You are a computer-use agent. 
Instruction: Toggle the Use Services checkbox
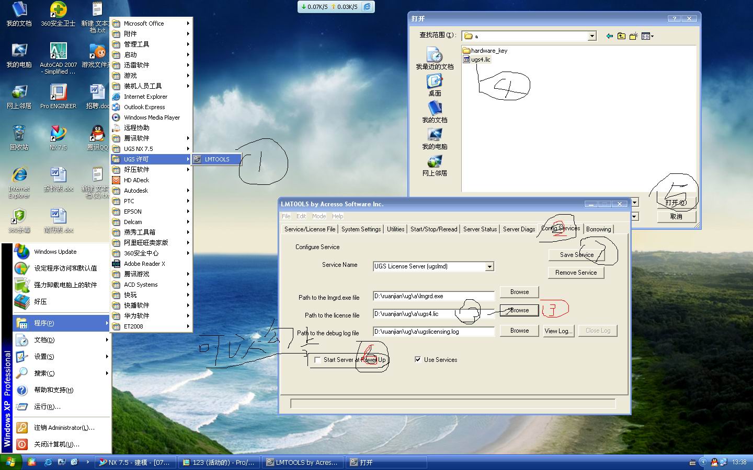click(x=418, y=360)
